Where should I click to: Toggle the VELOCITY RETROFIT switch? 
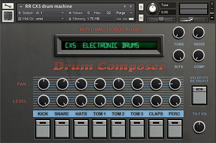tap(199, 96)
